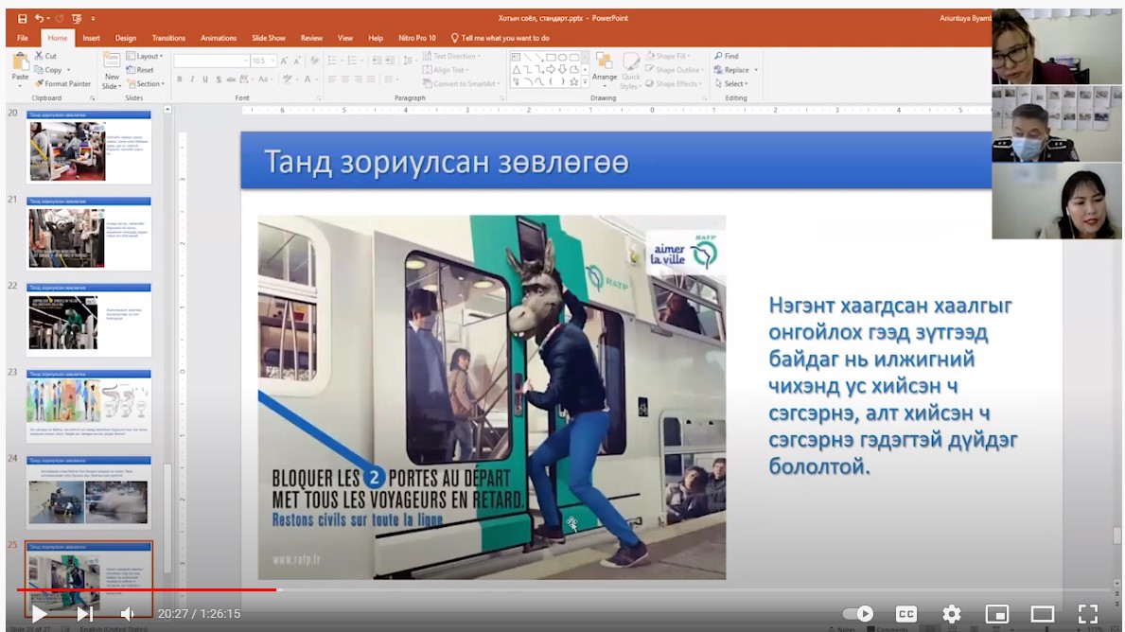Click the video progress bar
The width and height of the screenshot is (1125, 632).
(x=562, y=590)
